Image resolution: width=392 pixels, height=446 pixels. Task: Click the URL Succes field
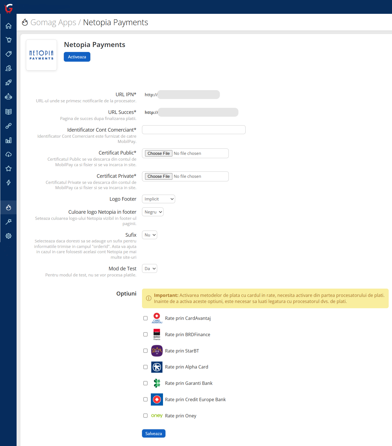(x=191, y=112)
